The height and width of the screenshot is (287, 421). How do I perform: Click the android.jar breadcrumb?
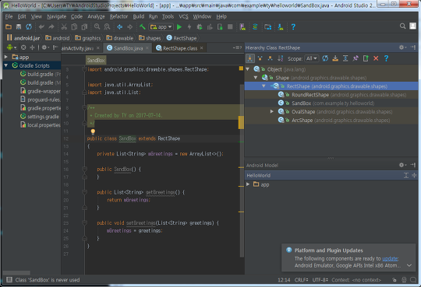(23, 38)
